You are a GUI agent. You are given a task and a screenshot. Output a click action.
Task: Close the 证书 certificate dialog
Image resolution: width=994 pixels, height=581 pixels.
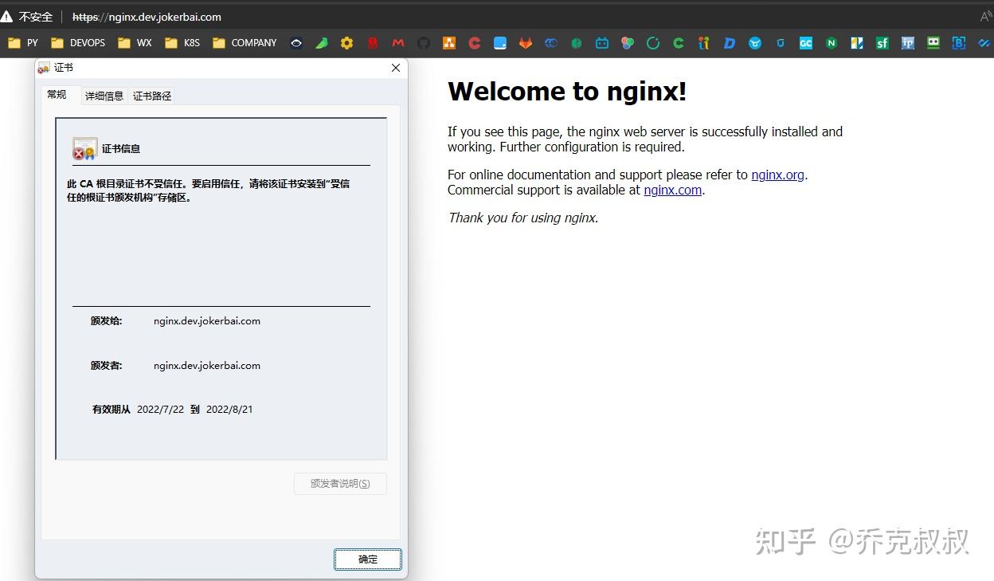pyautogui.click(x=396, y=69)
